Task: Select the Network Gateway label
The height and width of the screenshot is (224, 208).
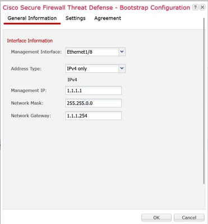Action: [31, 116]
